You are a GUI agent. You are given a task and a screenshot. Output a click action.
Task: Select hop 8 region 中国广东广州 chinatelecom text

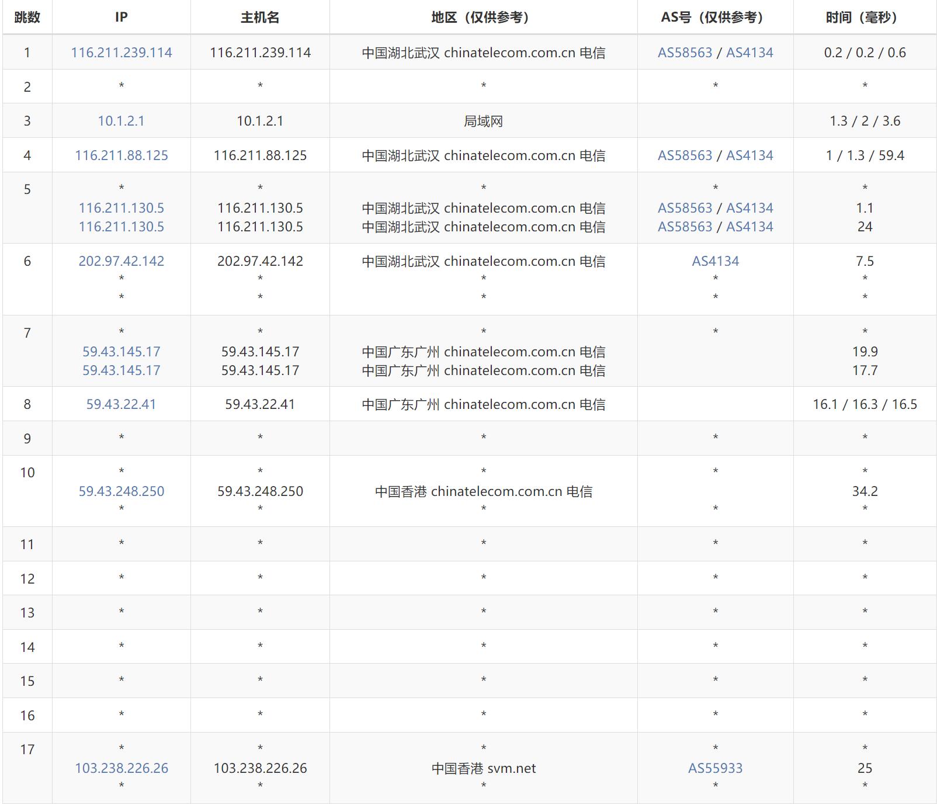(483, 404)
